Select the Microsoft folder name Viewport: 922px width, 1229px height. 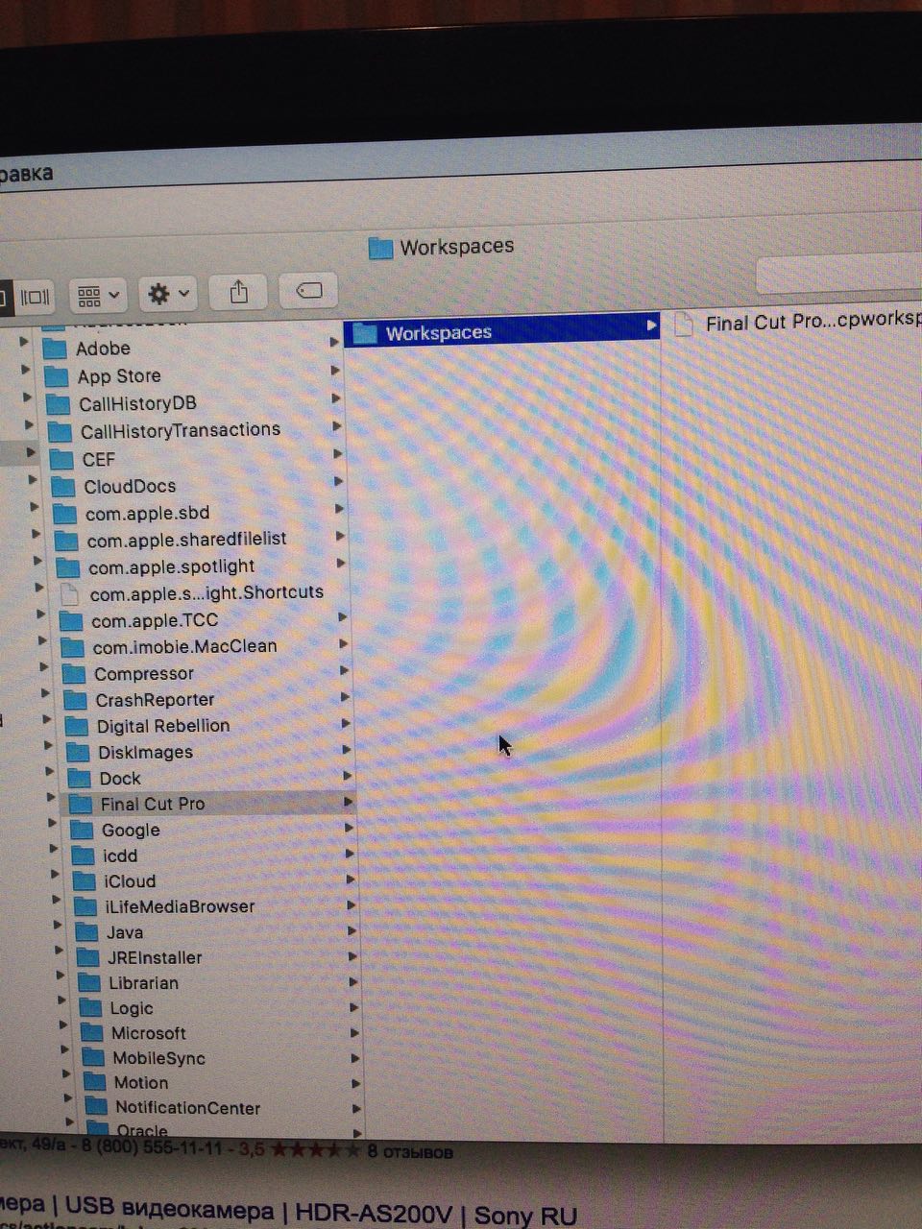point(149,1033)
